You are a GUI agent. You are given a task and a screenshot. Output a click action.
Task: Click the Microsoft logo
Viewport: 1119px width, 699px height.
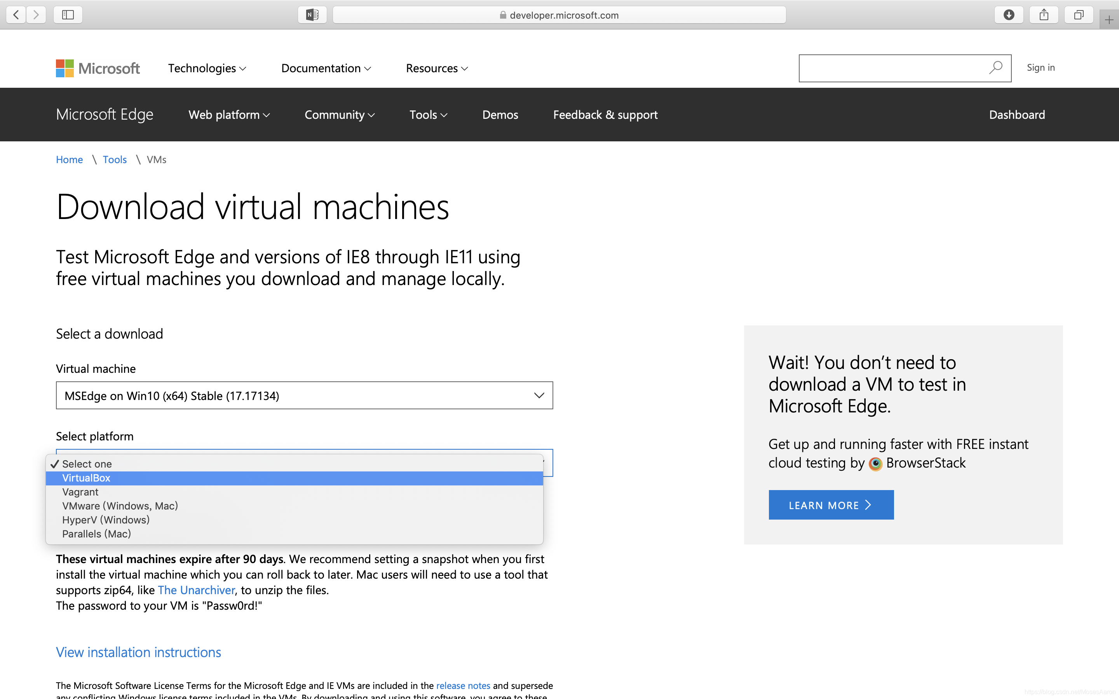pyautogui.click(x=98, y=68)
